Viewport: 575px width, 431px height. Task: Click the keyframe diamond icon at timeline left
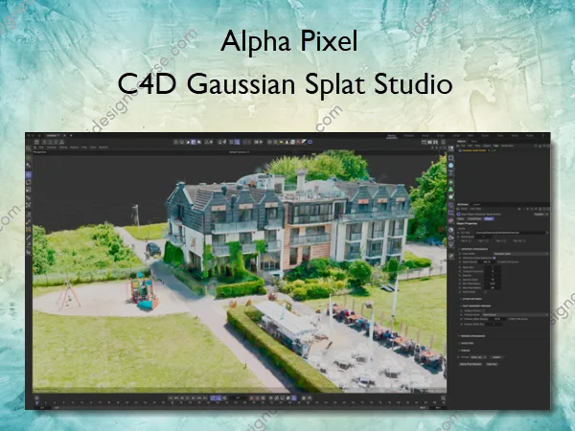point(36,397)
